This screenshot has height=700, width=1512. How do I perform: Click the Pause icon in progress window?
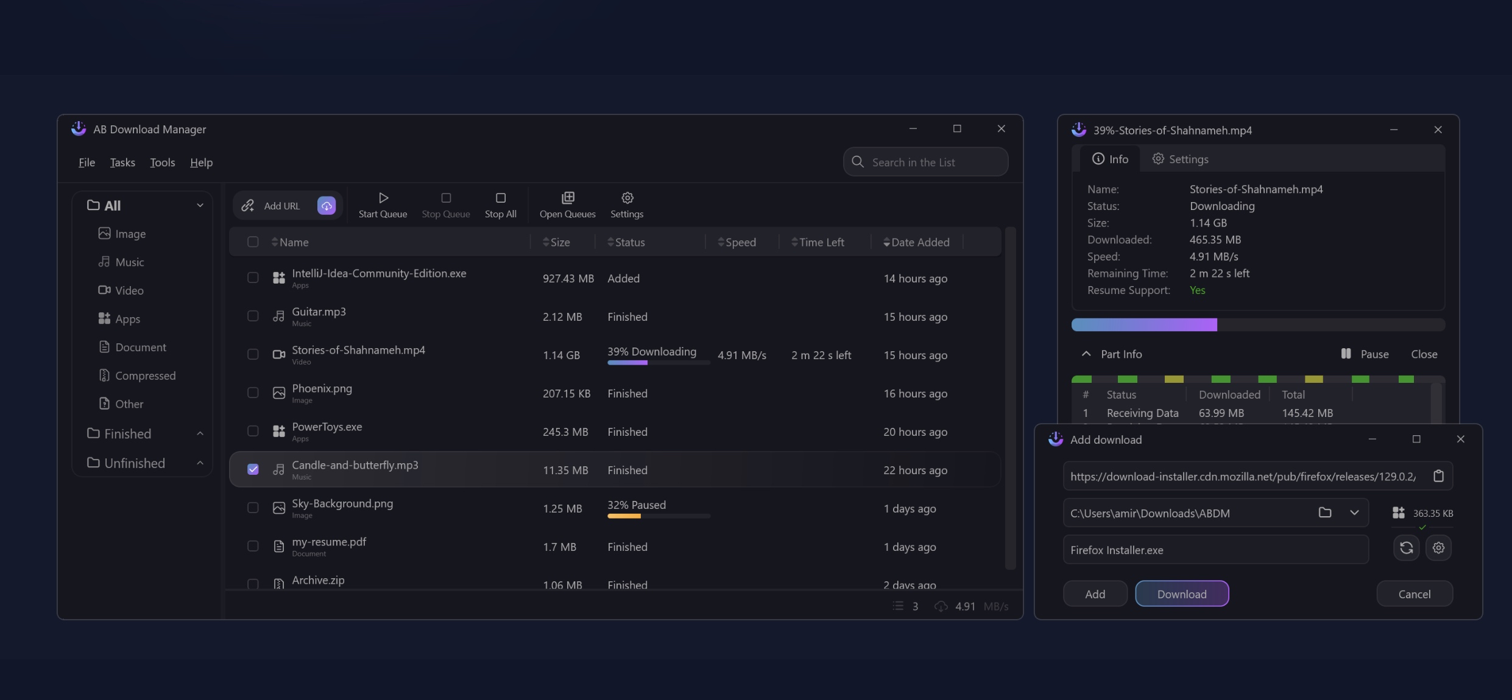point(1346,354)
